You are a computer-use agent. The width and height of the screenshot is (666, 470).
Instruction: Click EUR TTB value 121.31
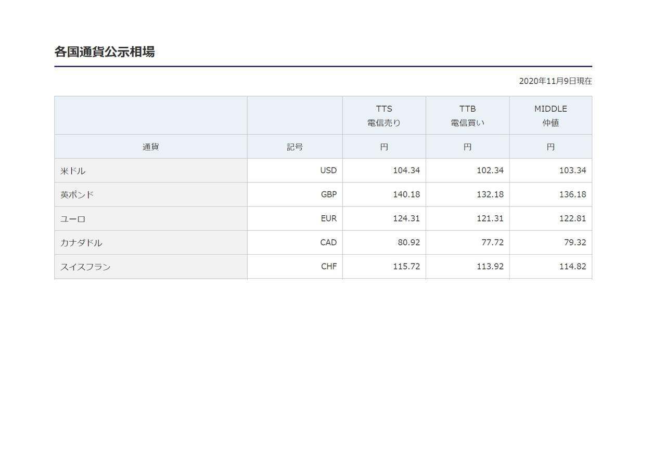(490, 218)
